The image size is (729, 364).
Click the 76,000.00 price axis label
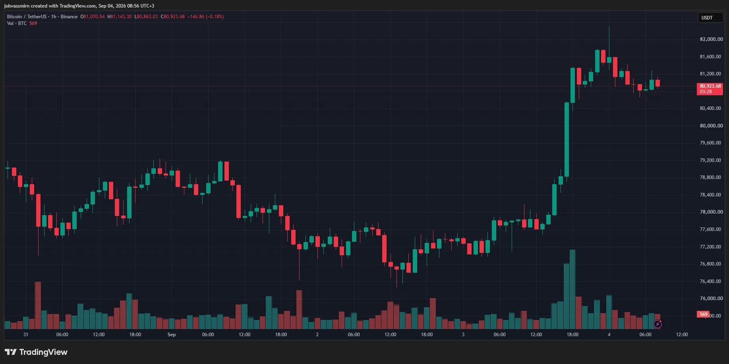pos(711,299)
